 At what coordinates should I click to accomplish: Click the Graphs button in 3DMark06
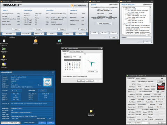pos(52,34)
